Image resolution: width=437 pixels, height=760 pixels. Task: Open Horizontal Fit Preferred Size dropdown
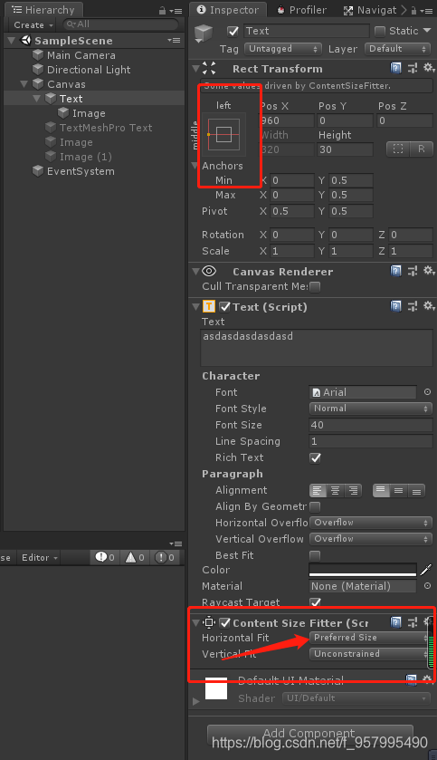371,638
